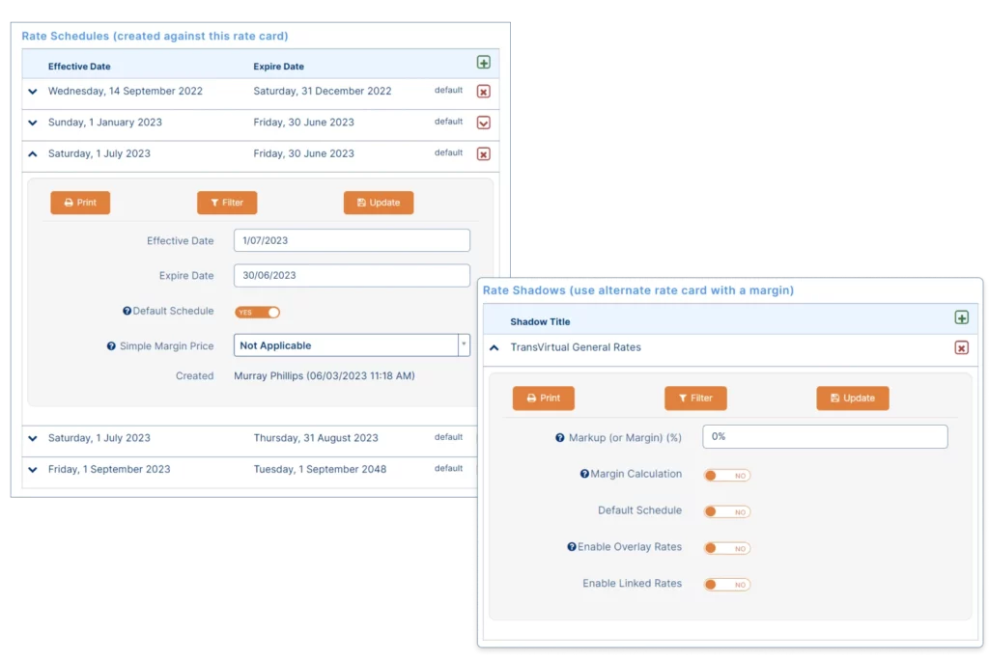This screenshot has width=989, height=660.
Task: Click the green add icon on Rate Shadows
Action: click(962, 317)
